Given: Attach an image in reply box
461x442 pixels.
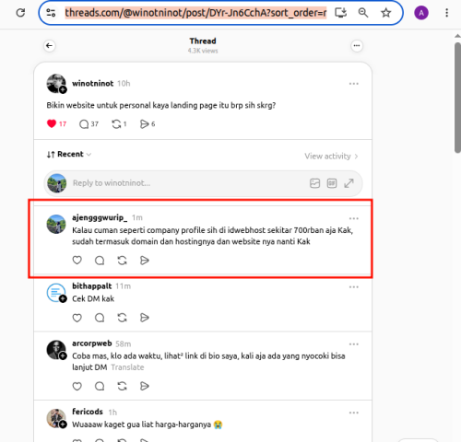Looking at the screenshot, I should (x=314, y=183).
